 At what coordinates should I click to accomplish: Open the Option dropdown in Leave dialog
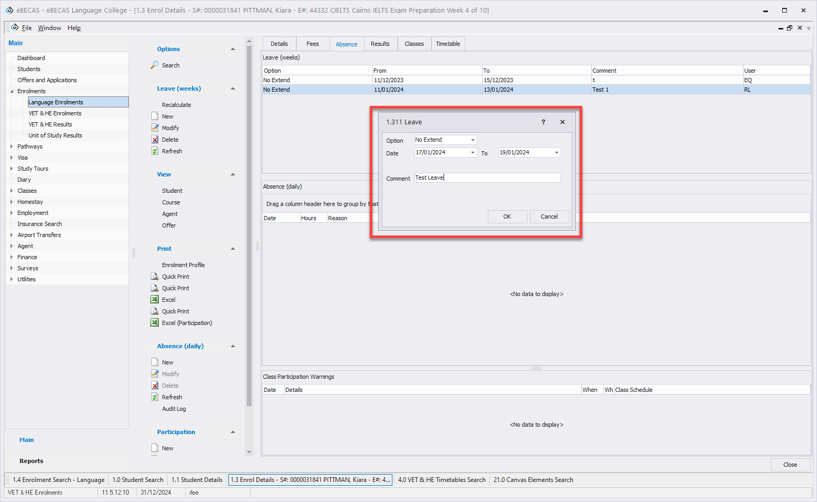click(x=473, y=140)
